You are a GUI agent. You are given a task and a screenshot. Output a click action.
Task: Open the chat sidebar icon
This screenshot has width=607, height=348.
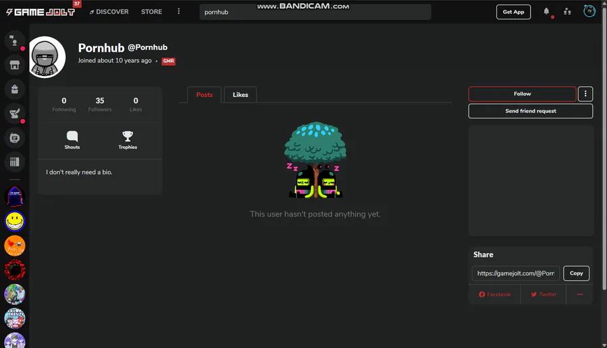coord(14,40)
